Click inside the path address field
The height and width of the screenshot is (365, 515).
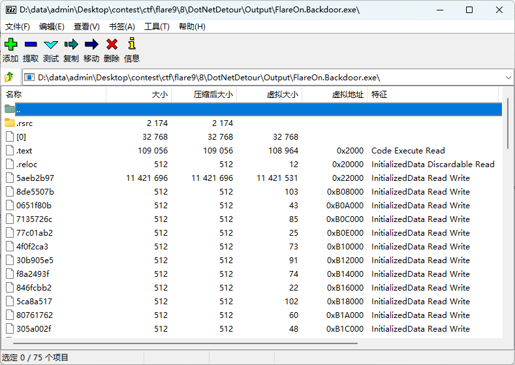tap(261, 78)
